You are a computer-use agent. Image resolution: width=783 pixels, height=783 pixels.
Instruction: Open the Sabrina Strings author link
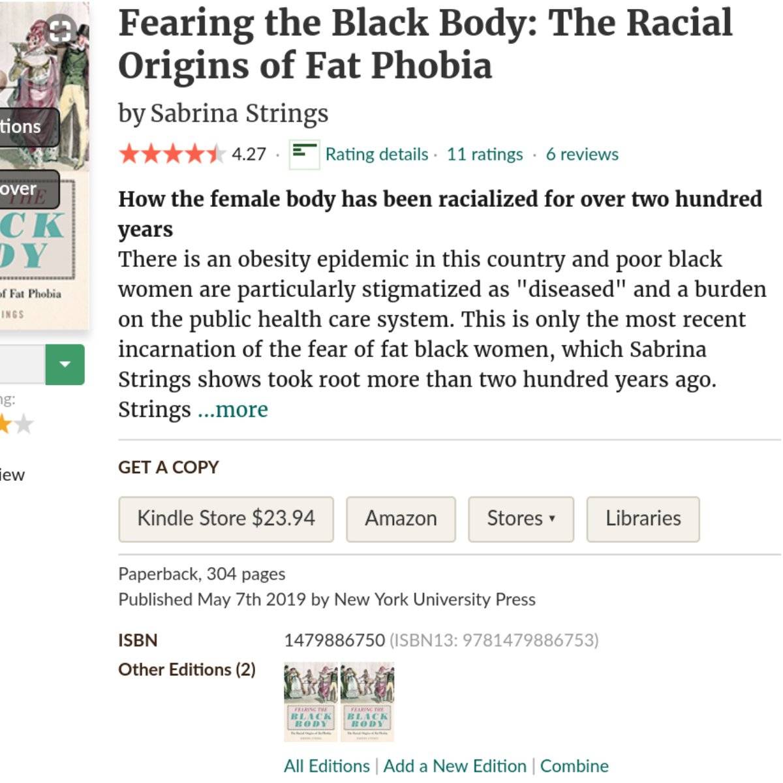click(x=239, y=114)
